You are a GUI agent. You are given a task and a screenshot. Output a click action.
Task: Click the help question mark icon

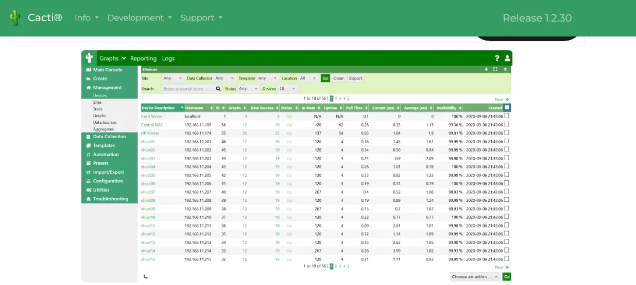tap(497, 59)
